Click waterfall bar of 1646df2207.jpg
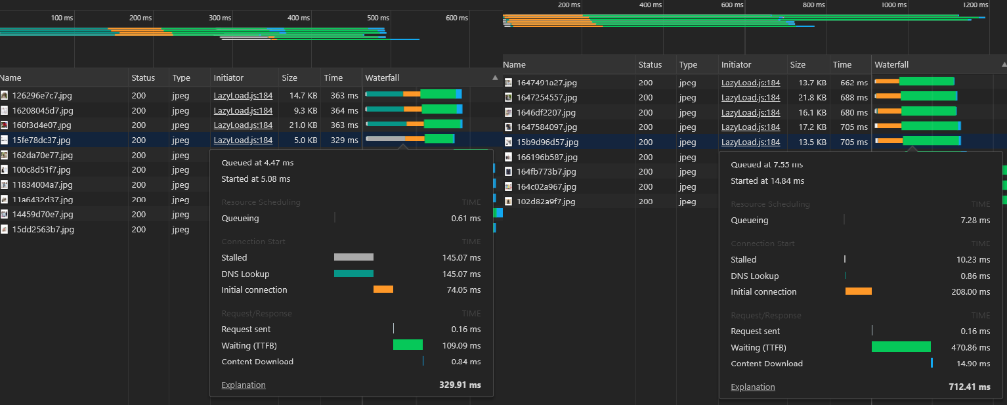Image resolution: width=1007 pixels, height=405 pixels. pyautogui.click(x=916, y=111)
